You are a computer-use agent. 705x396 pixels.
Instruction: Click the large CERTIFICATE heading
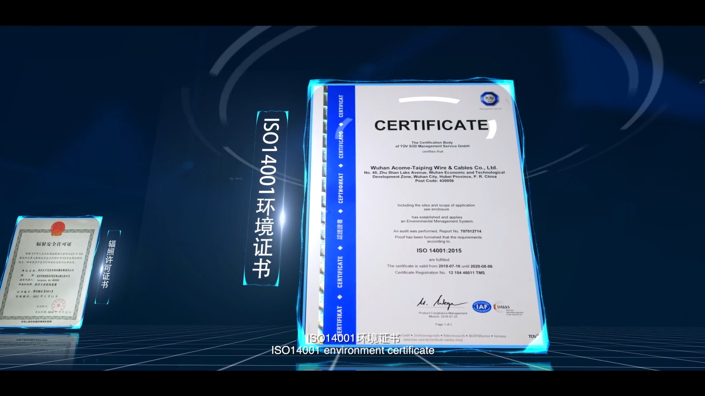click(x=431, y=125)
